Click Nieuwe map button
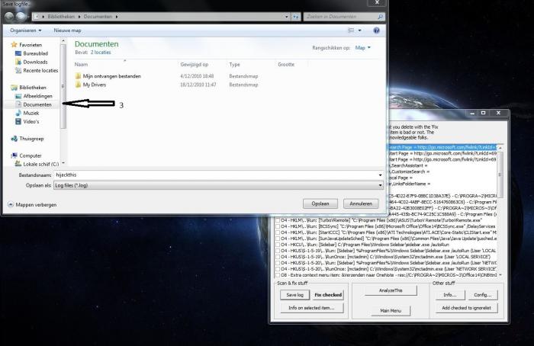This screenshot has height=346, width=534. (67, 30)
